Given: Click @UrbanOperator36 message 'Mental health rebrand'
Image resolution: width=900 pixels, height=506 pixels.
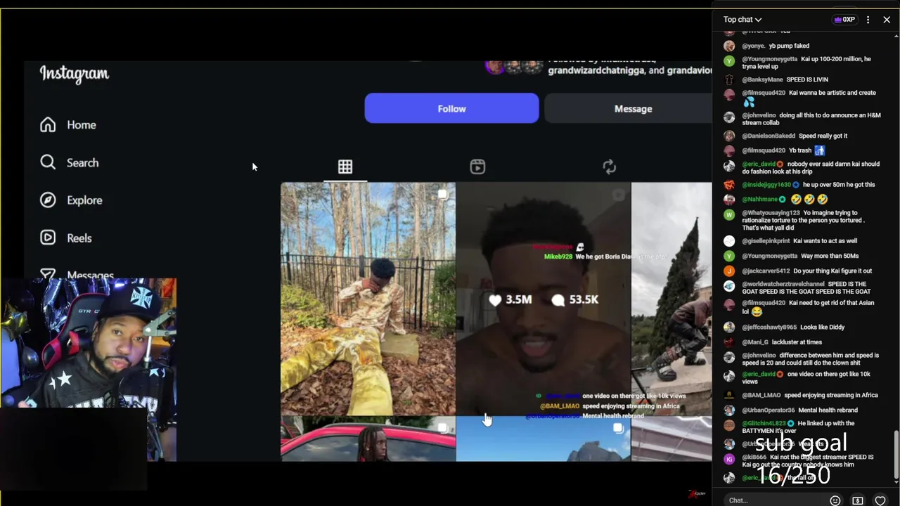Looking at the screenshot, I should click(799, 410).
